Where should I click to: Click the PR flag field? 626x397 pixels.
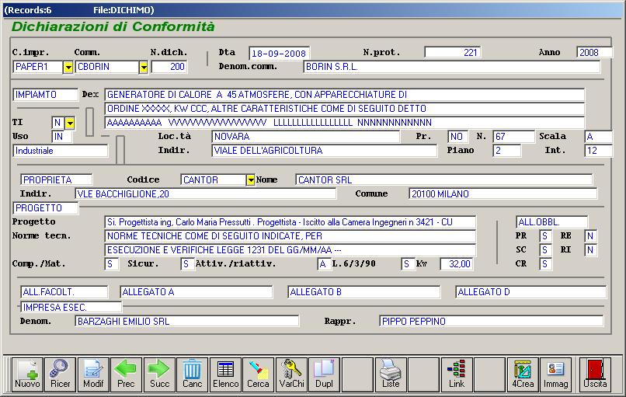pos(546,236)
